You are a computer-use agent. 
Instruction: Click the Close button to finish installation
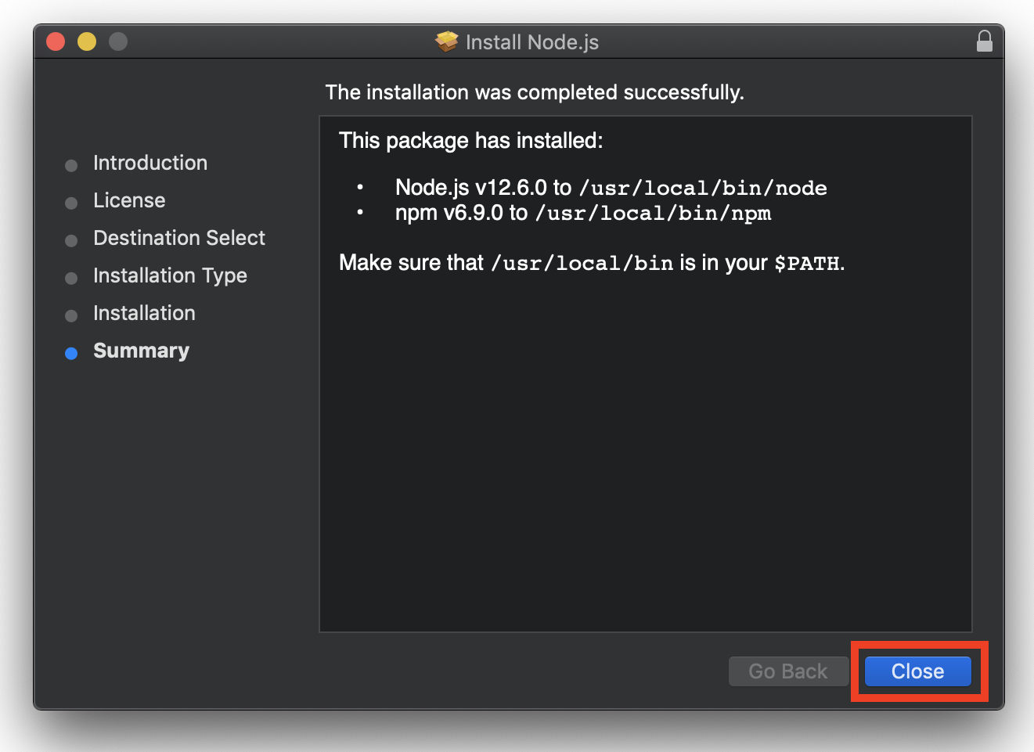click(x=917, y=671)
